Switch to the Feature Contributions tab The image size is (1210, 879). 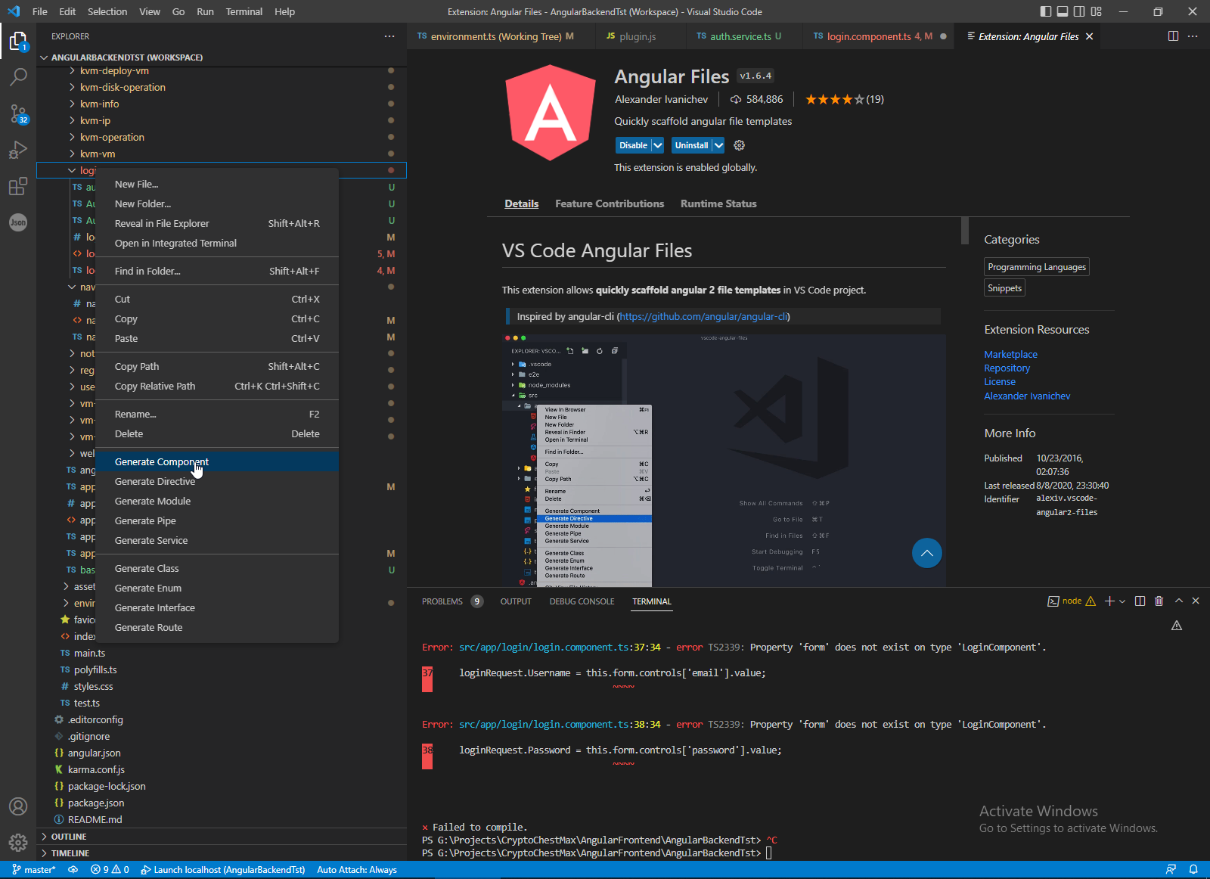click(610, 203)
